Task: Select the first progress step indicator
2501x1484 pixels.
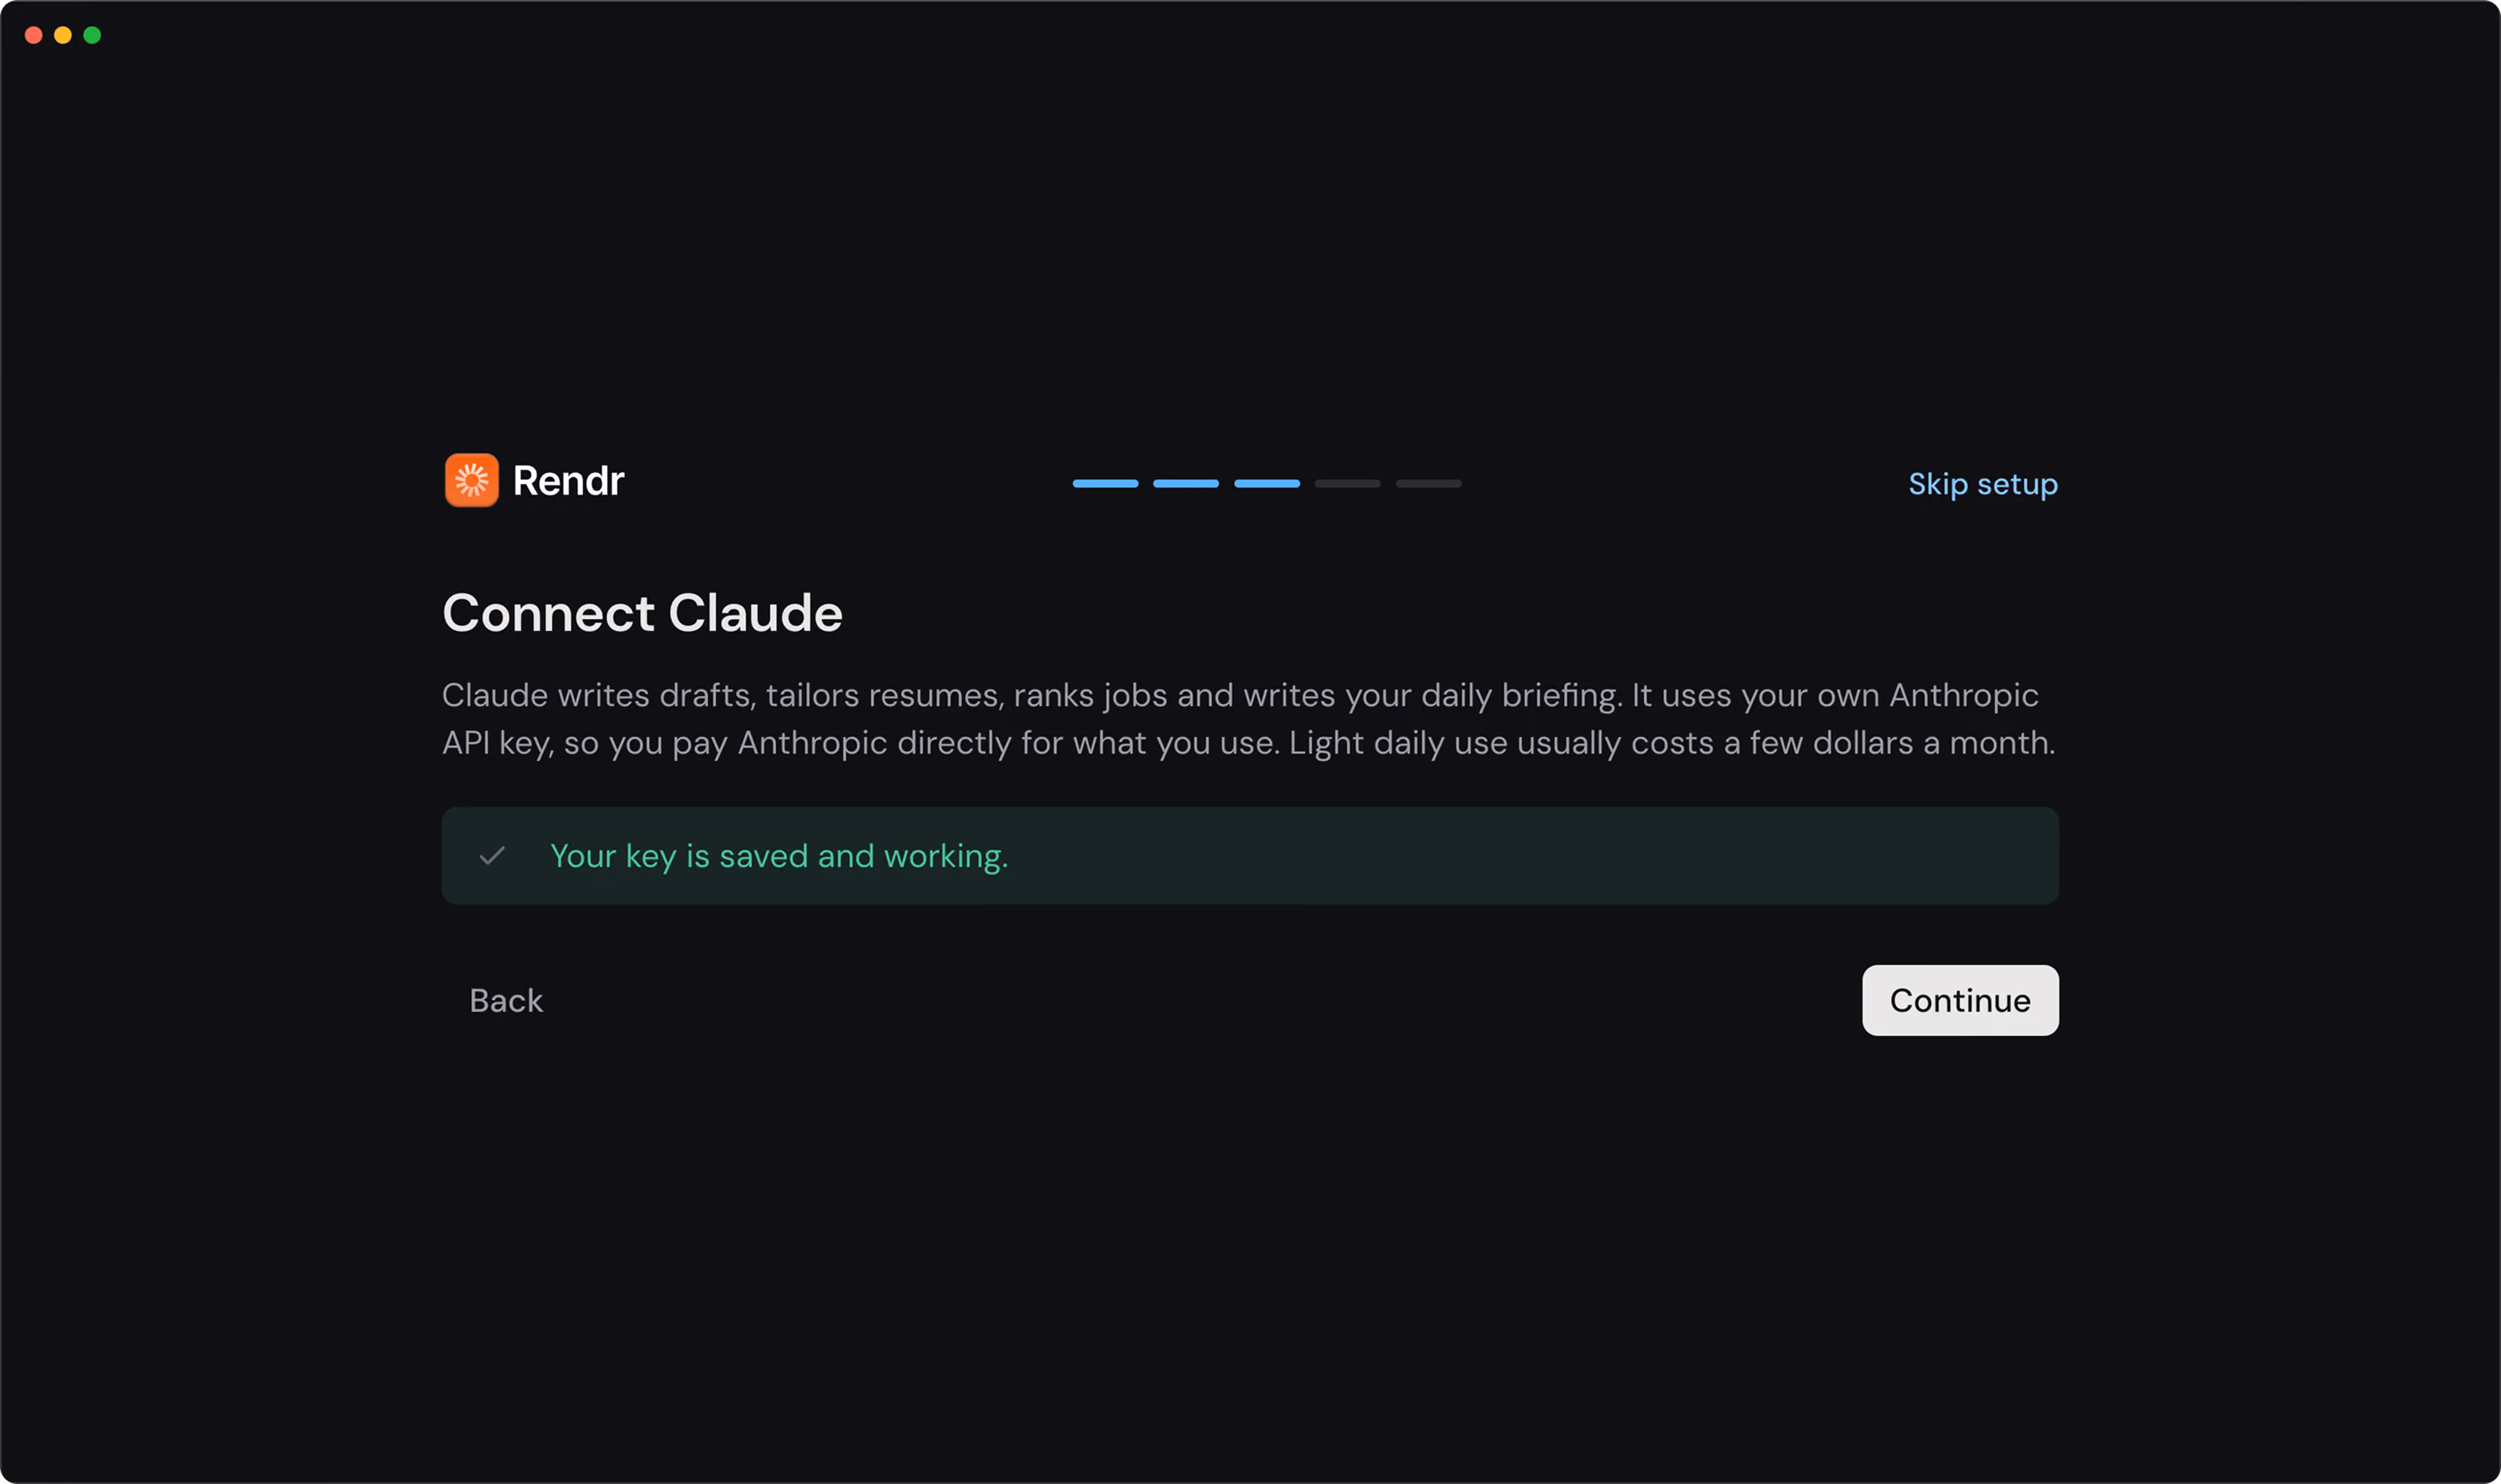Action: [1106, 484]
